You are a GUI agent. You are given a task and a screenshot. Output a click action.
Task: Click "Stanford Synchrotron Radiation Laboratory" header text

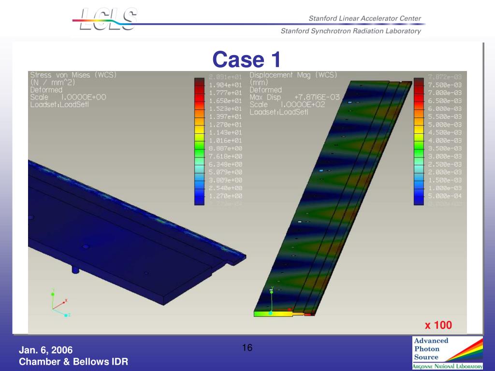(x=351, y=31)
